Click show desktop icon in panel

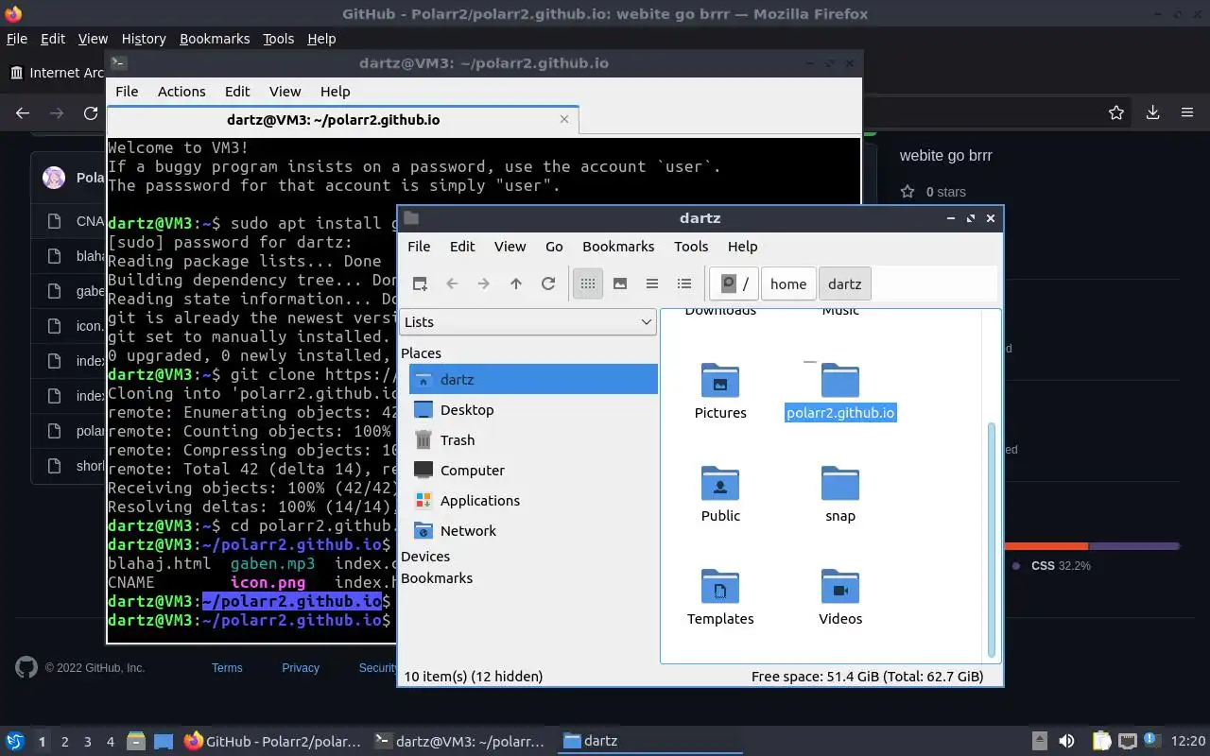(x=164, y=742)
